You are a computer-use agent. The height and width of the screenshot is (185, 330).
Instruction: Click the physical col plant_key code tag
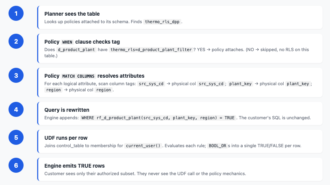point(298,84)
